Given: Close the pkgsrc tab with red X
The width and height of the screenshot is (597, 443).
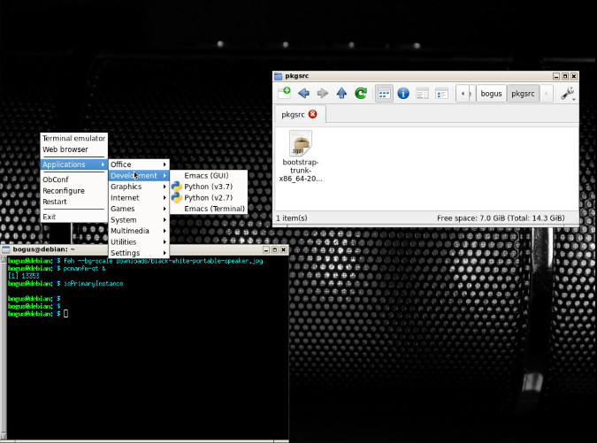Looking at the screenshot, I should 312,114.
